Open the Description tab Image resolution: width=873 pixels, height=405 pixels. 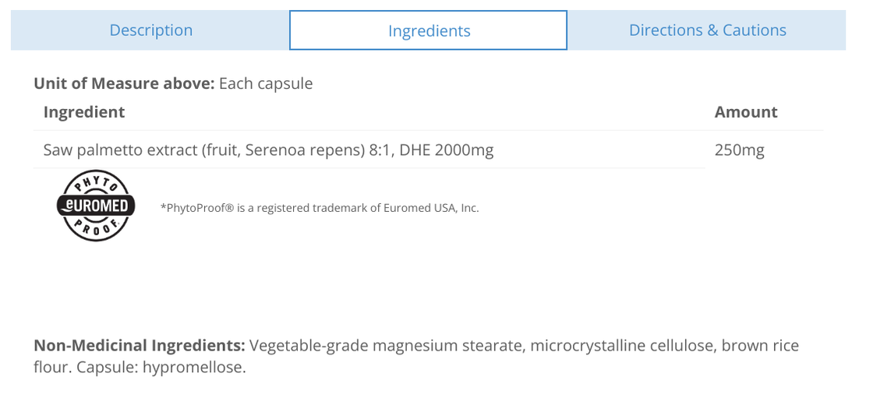point(150,30)
